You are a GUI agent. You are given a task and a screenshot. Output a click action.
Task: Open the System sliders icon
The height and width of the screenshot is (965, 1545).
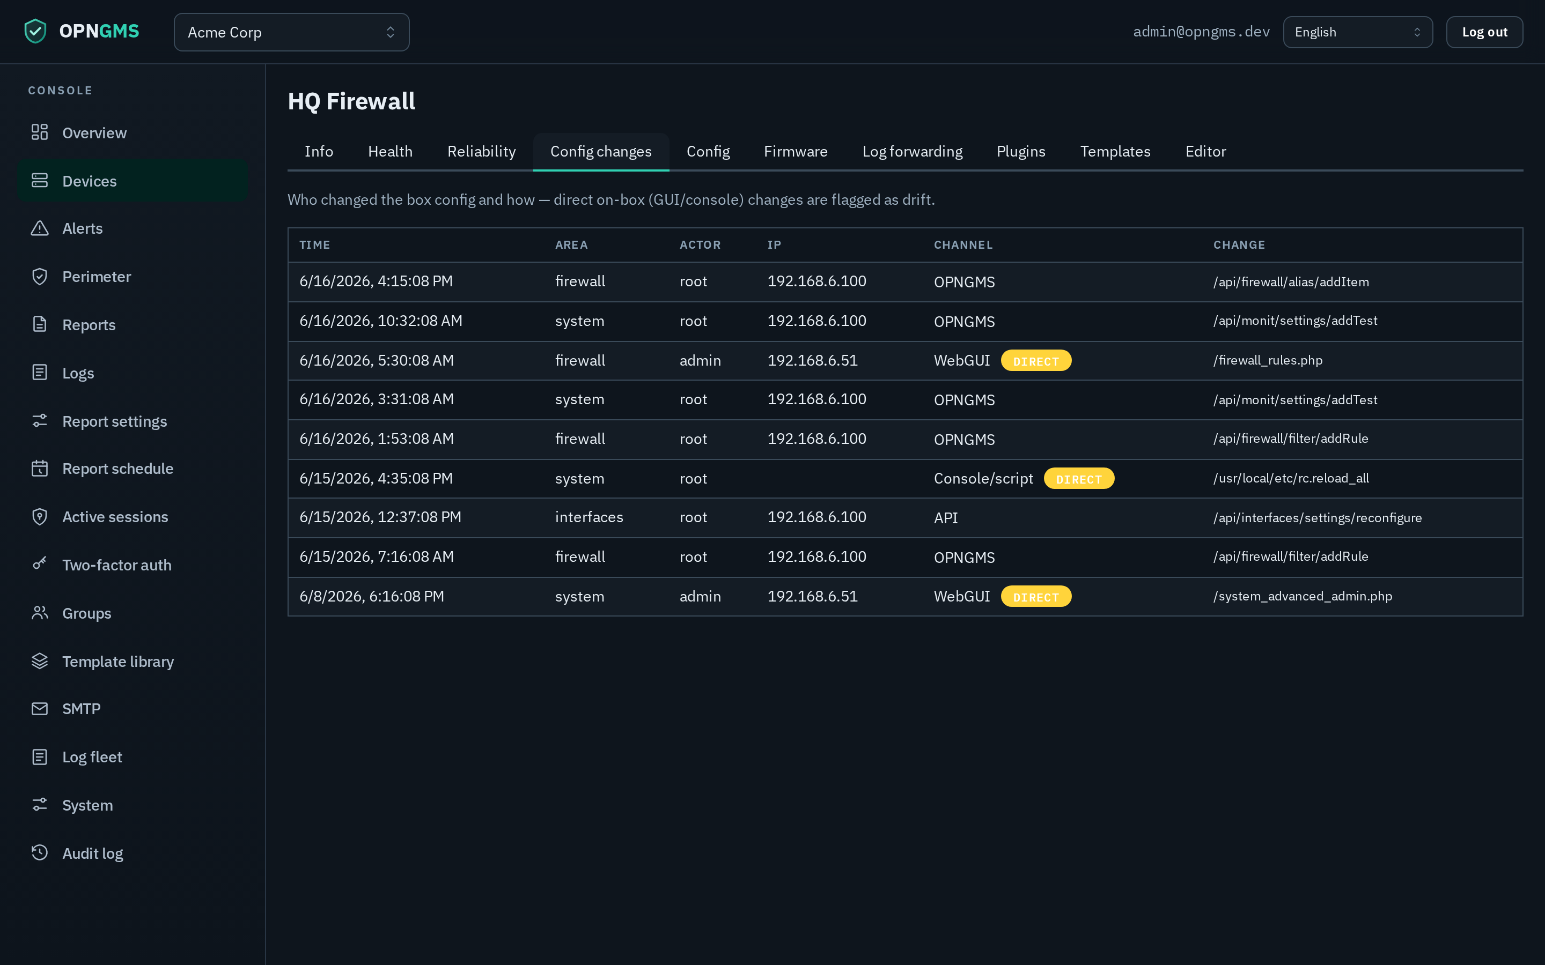coord(40,805)
